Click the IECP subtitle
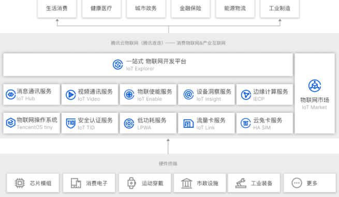This screenshot has width=339, height=197. [259, 99]
